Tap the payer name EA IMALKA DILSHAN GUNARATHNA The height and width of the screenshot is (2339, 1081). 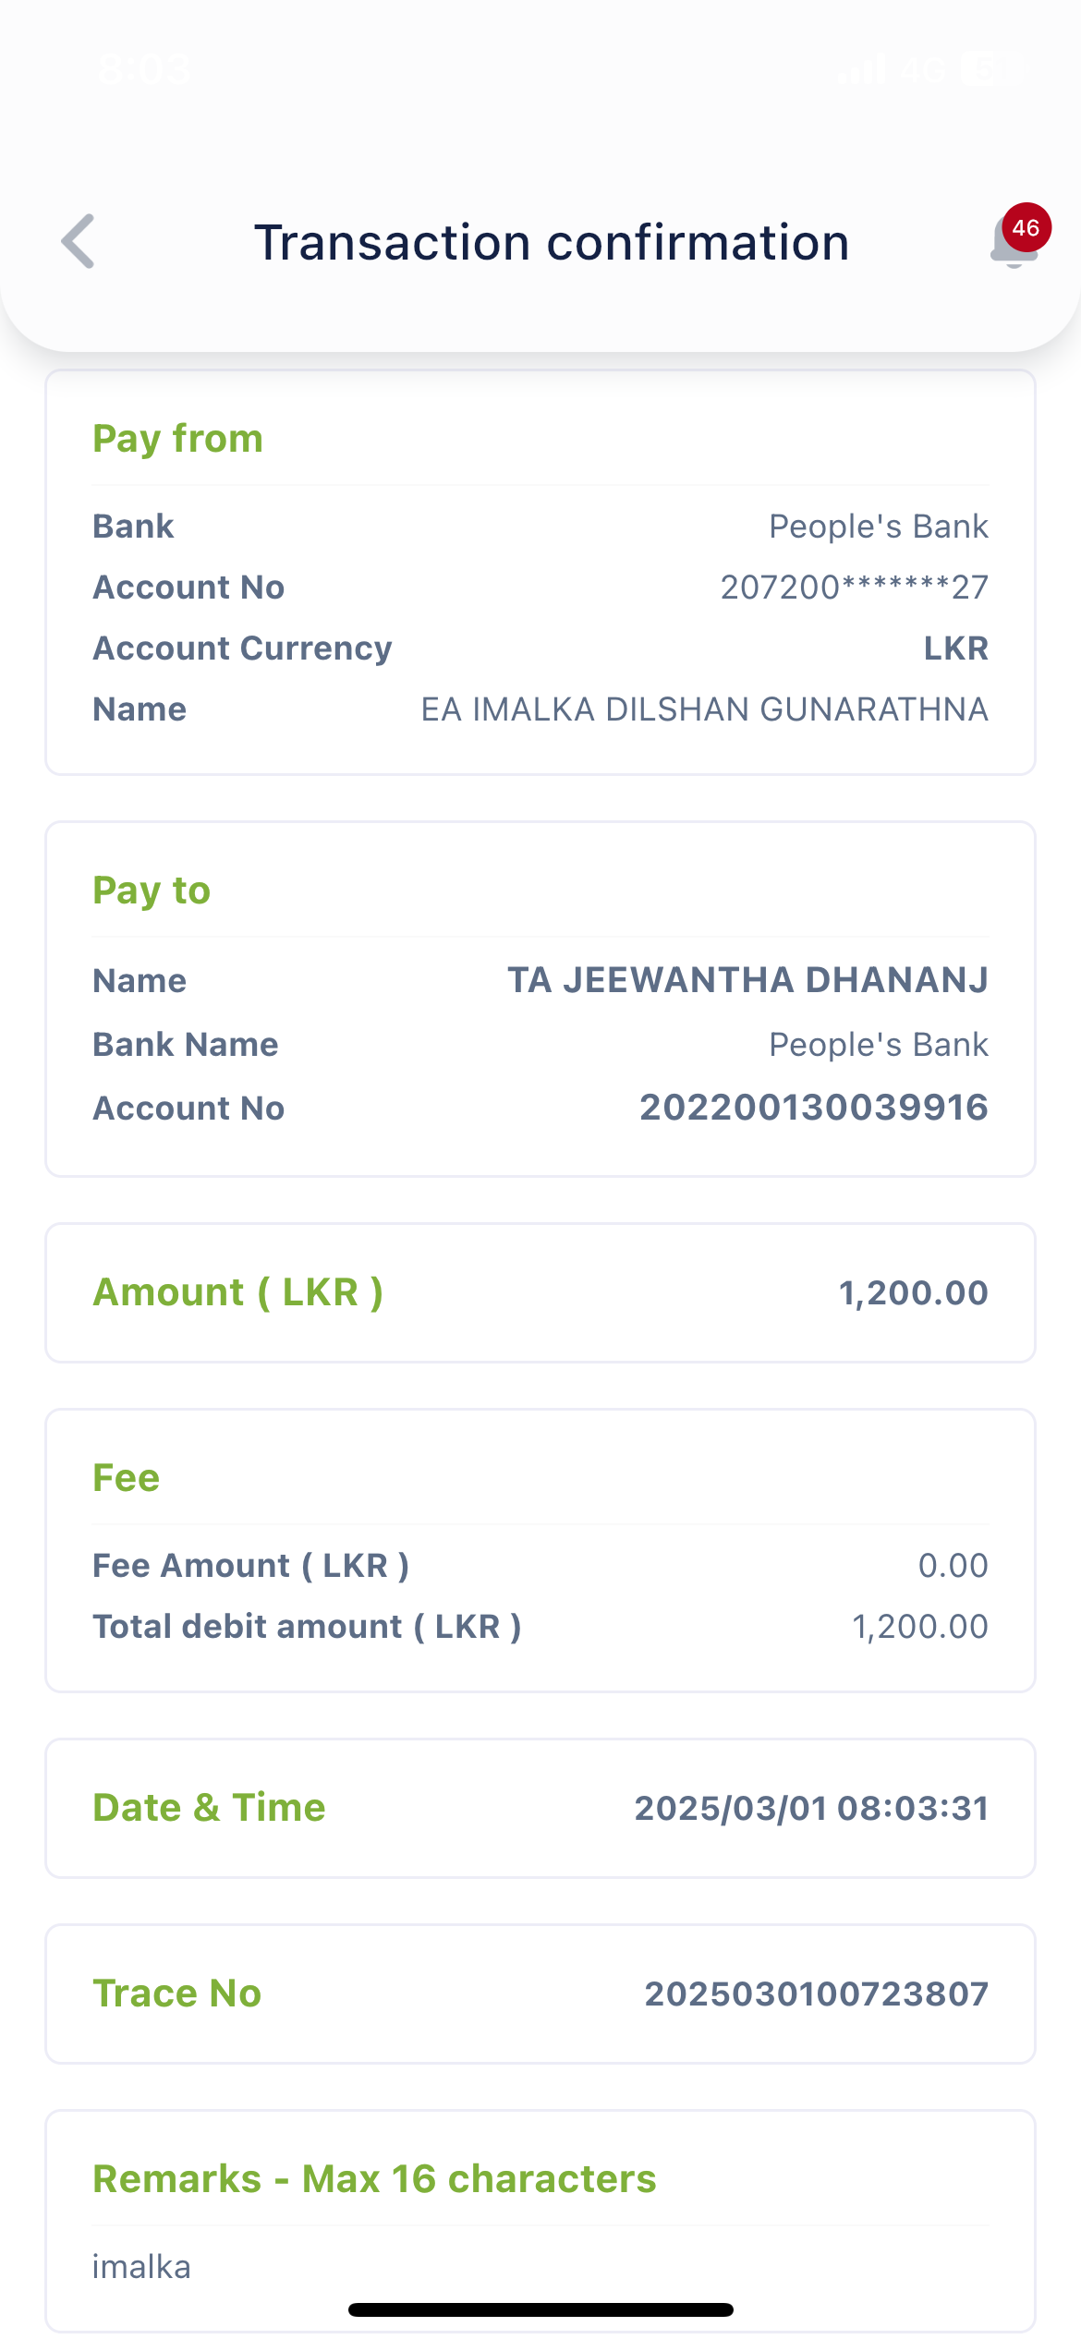point(704,709)
